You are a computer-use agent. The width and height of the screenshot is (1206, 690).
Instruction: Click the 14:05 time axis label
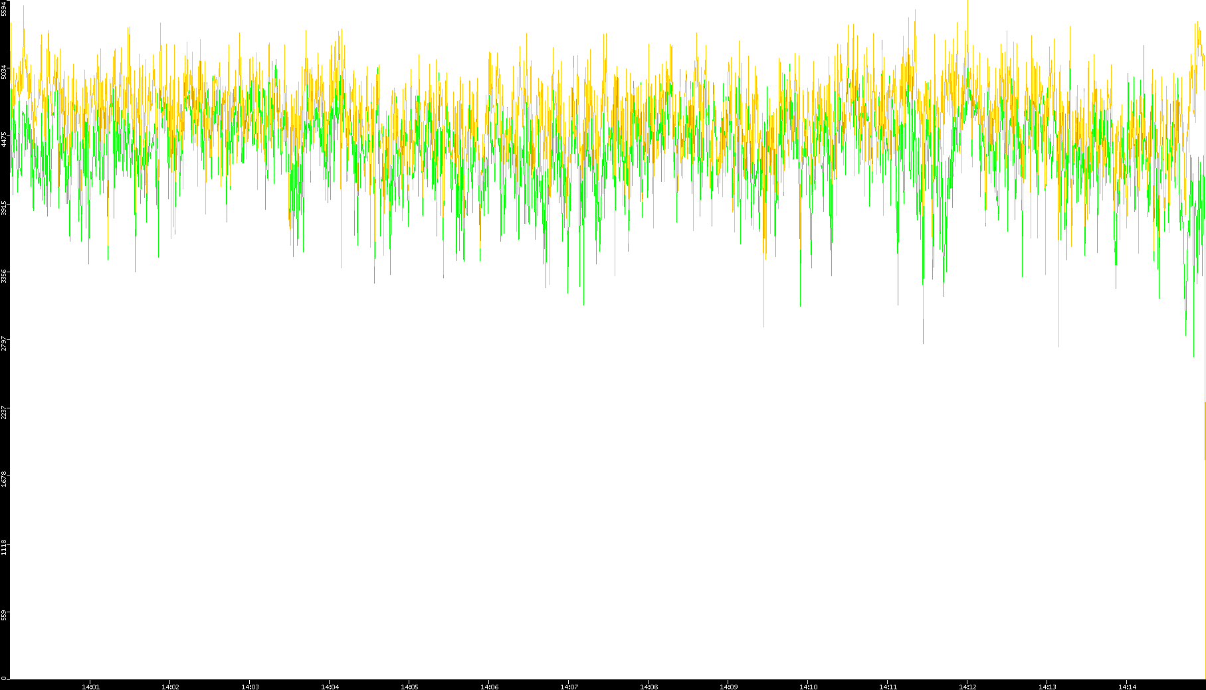click(x=409, y=687)
